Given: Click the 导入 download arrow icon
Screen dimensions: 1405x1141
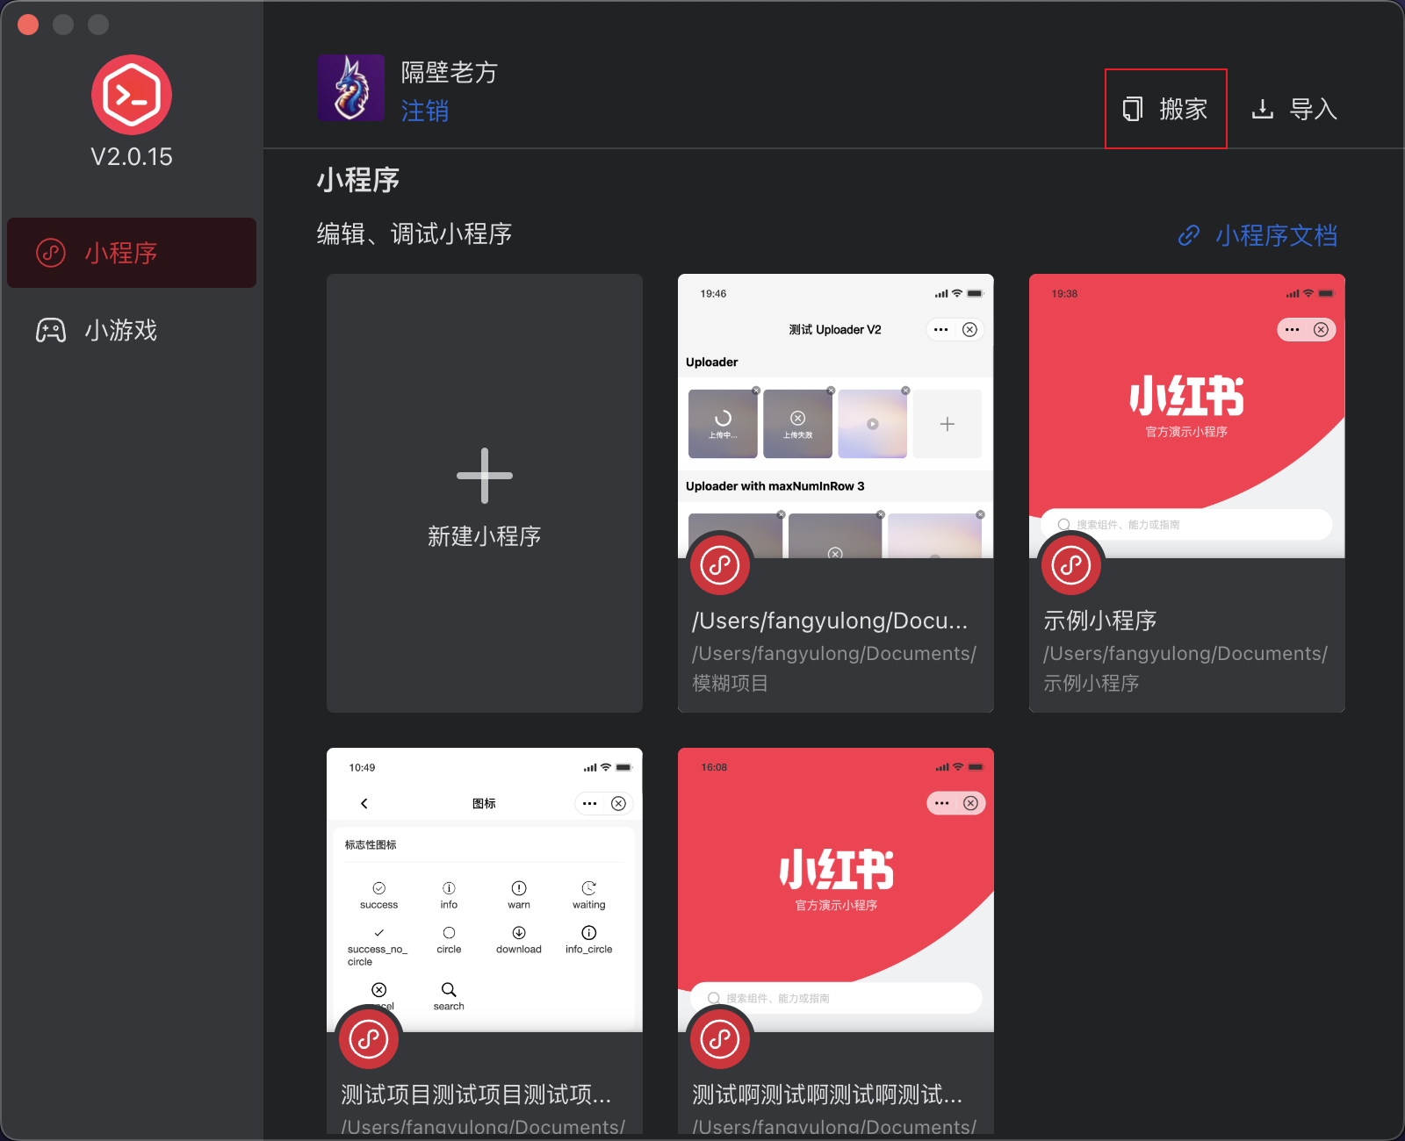Looking at the screenshot, I should pyautogui.click(x=1263, y=109).
